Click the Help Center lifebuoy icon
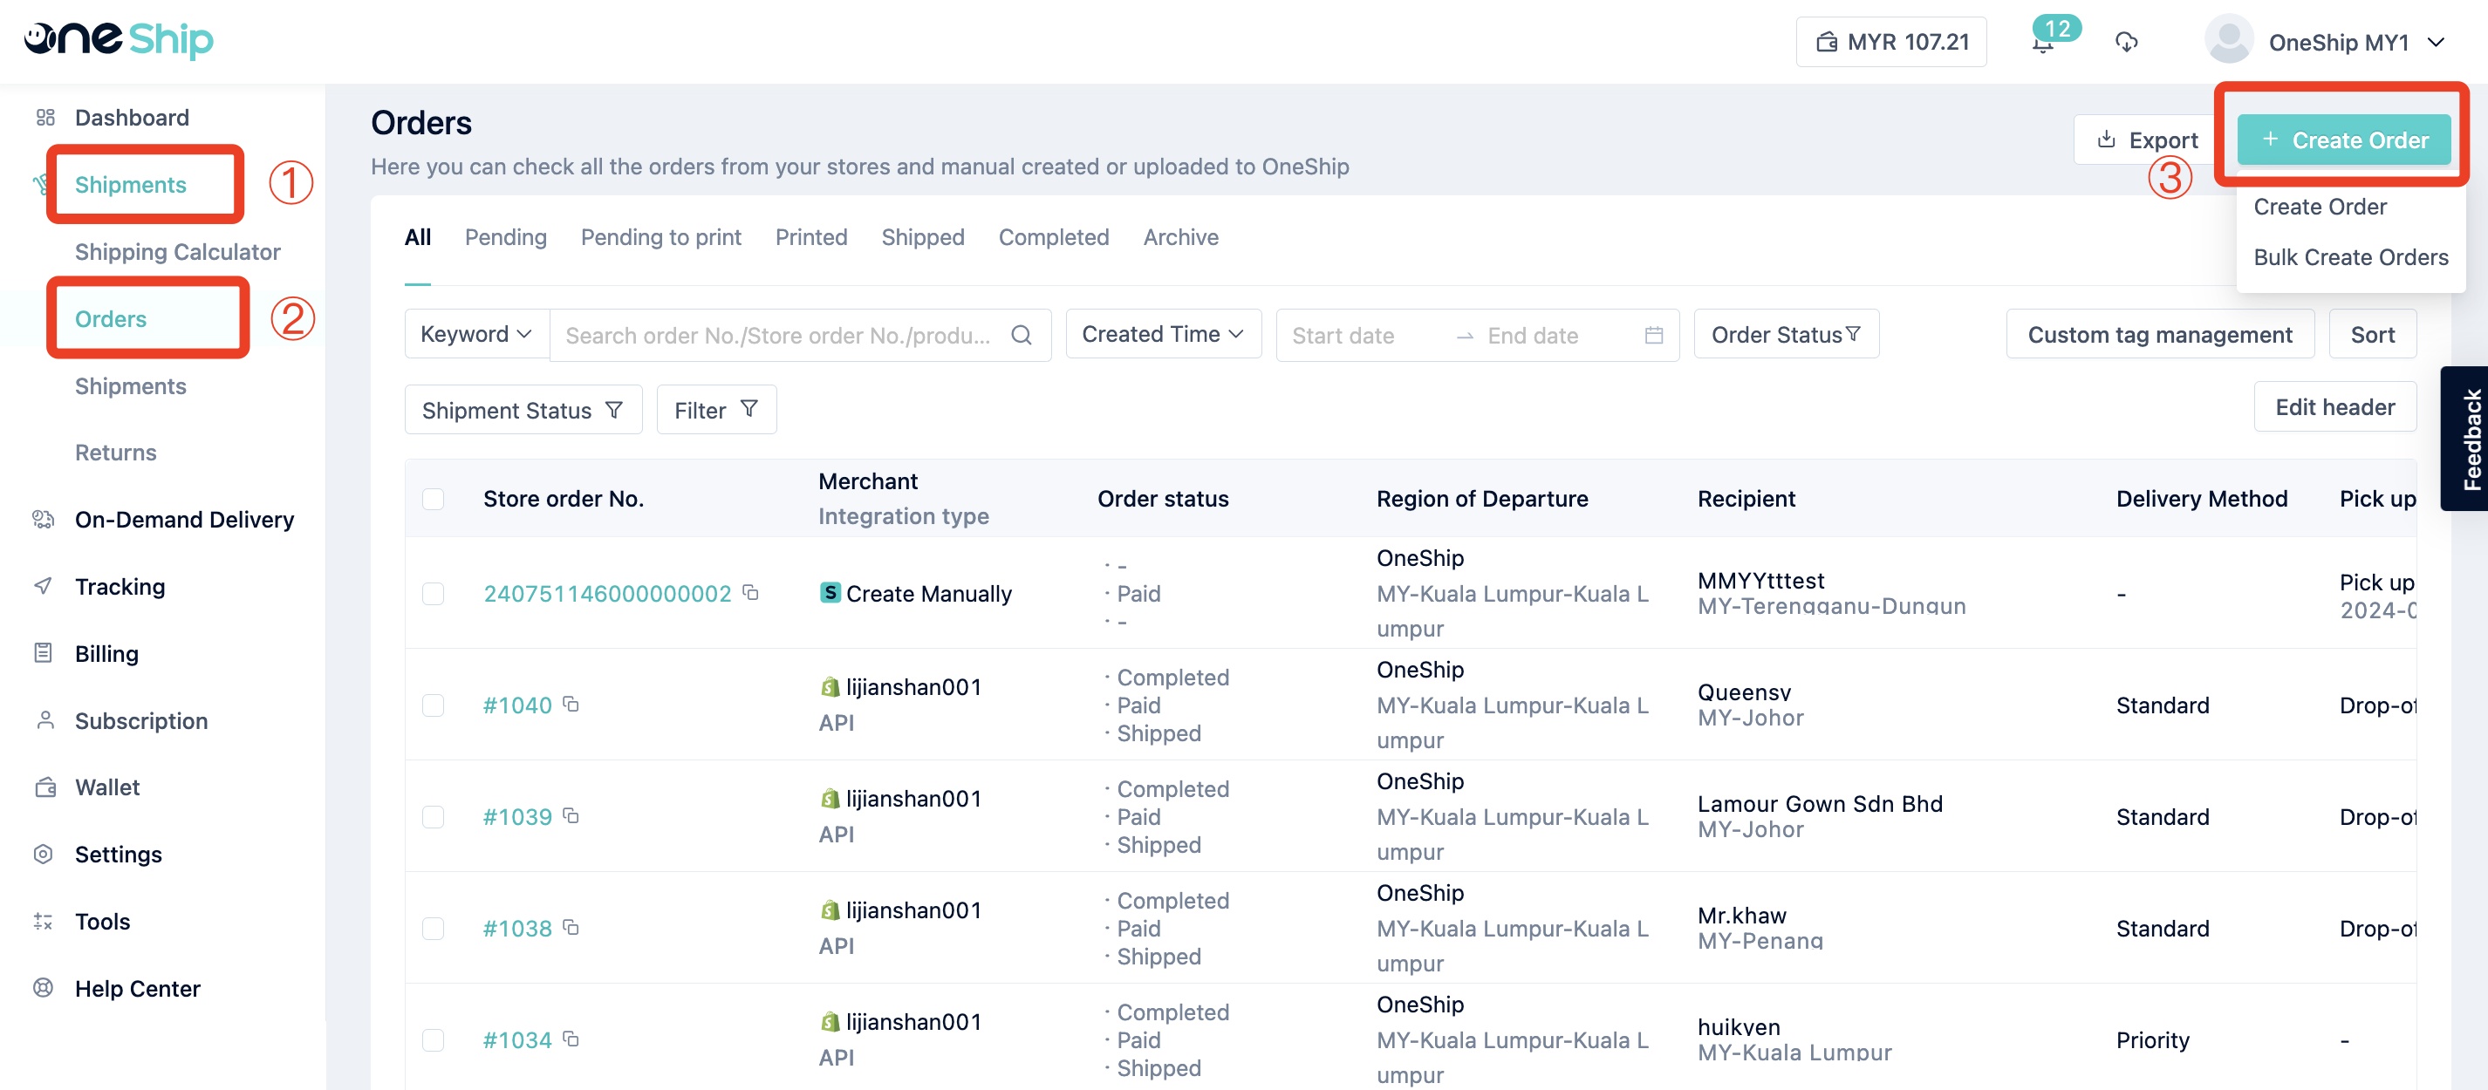This screenshot has width=2488, height=1090. coord(44,988)
